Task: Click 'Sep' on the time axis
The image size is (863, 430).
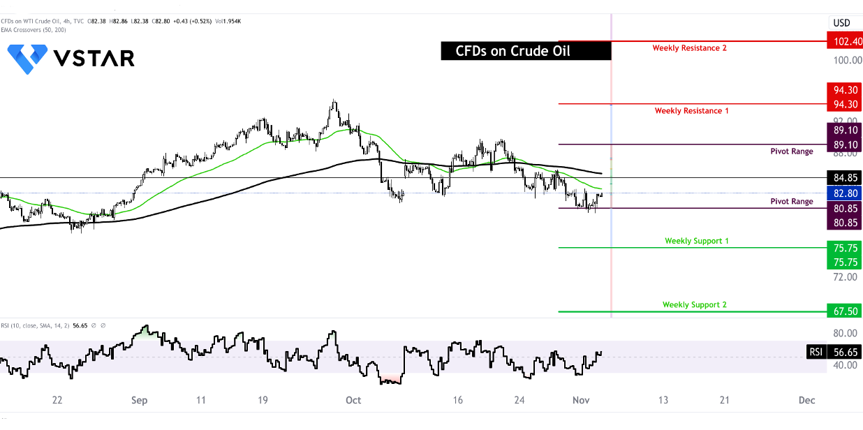Action: coord(140,401)
